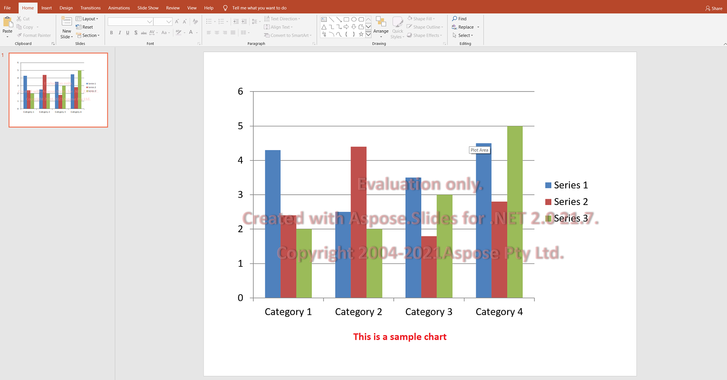Open the Shape Fill color menu

[421, 19]
